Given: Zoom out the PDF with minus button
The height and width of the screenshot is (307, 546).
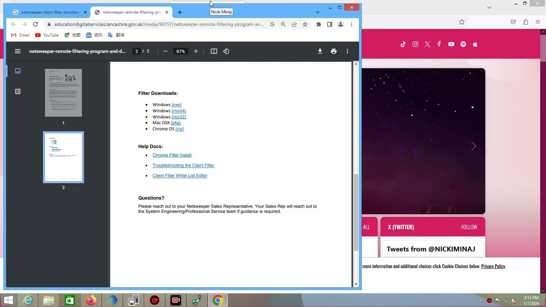Looking at the screenshot, I should [x=166, y=51].
